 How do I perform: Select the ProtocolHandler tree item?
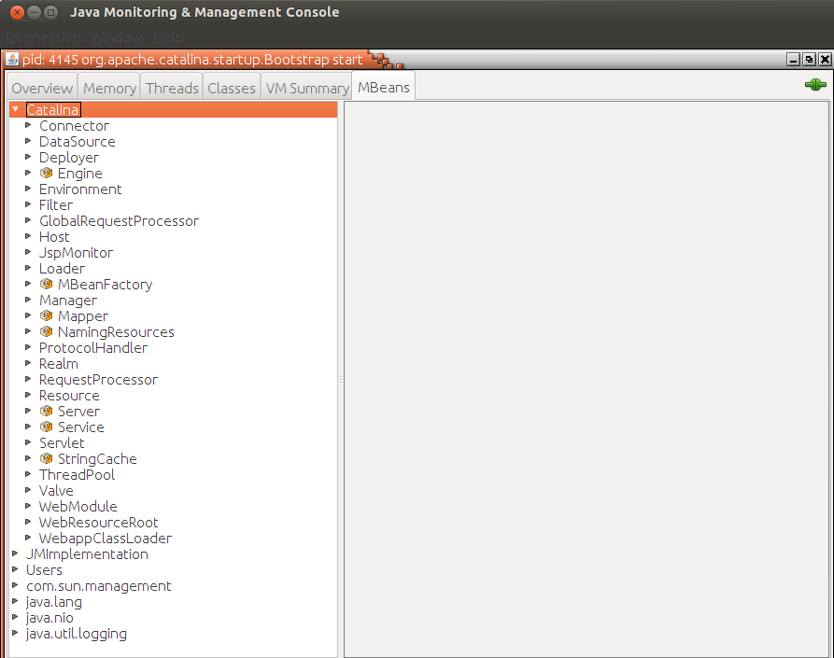pos(93,347)
